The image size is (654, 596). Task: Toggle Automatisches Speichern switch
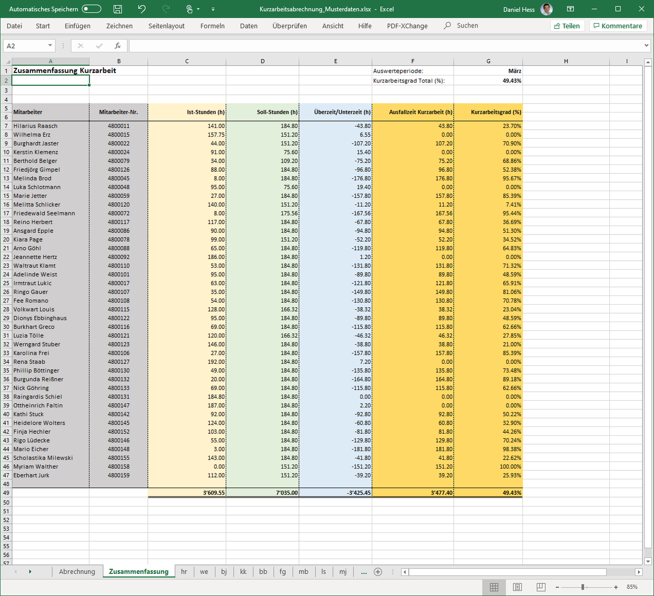tap(91, 9)
